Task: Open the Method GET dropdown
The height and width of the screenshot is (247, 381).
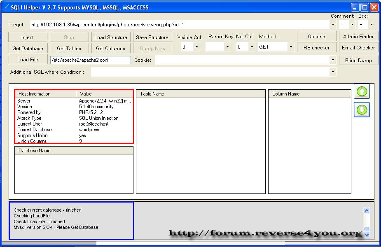Action: point(291,47)
